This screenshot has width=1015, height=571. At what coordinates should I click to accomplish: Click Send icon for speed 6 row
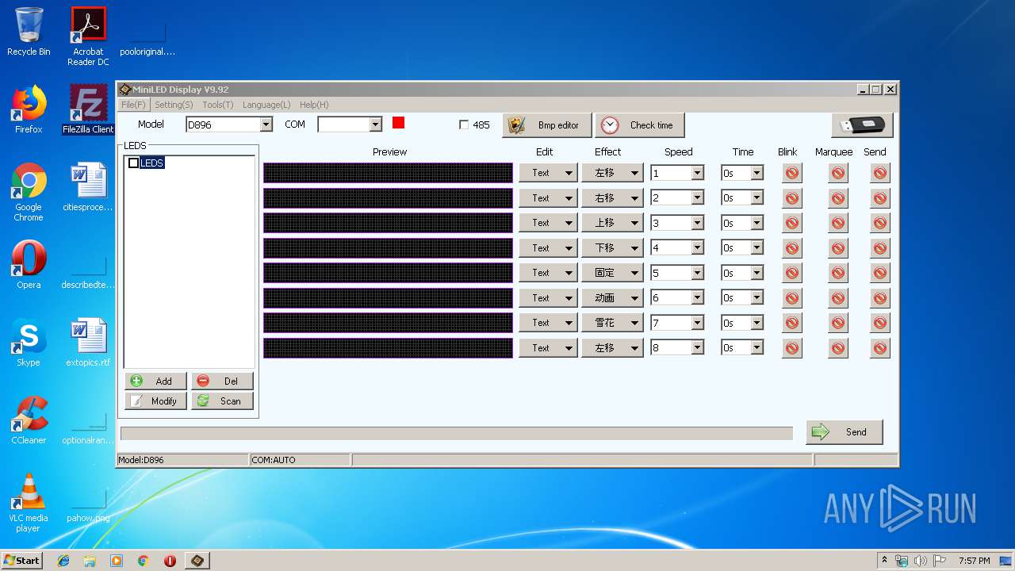click(879, 298)
